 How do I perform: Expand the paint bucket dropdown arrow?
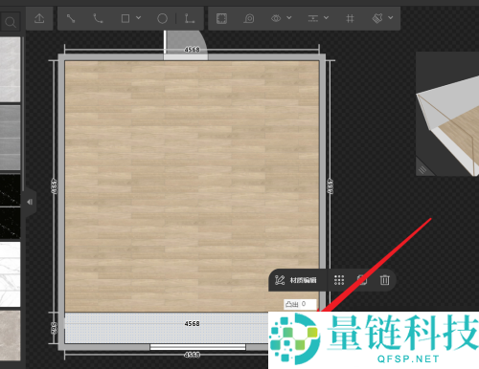pyautogui.click(x=391, y=18)
